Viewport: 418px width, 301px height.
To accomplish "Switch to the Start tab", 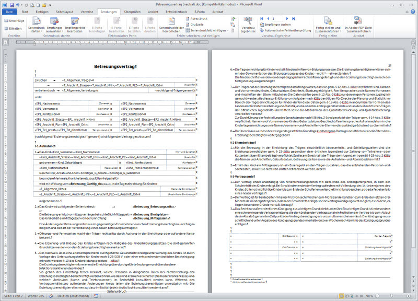I will 25,11.
